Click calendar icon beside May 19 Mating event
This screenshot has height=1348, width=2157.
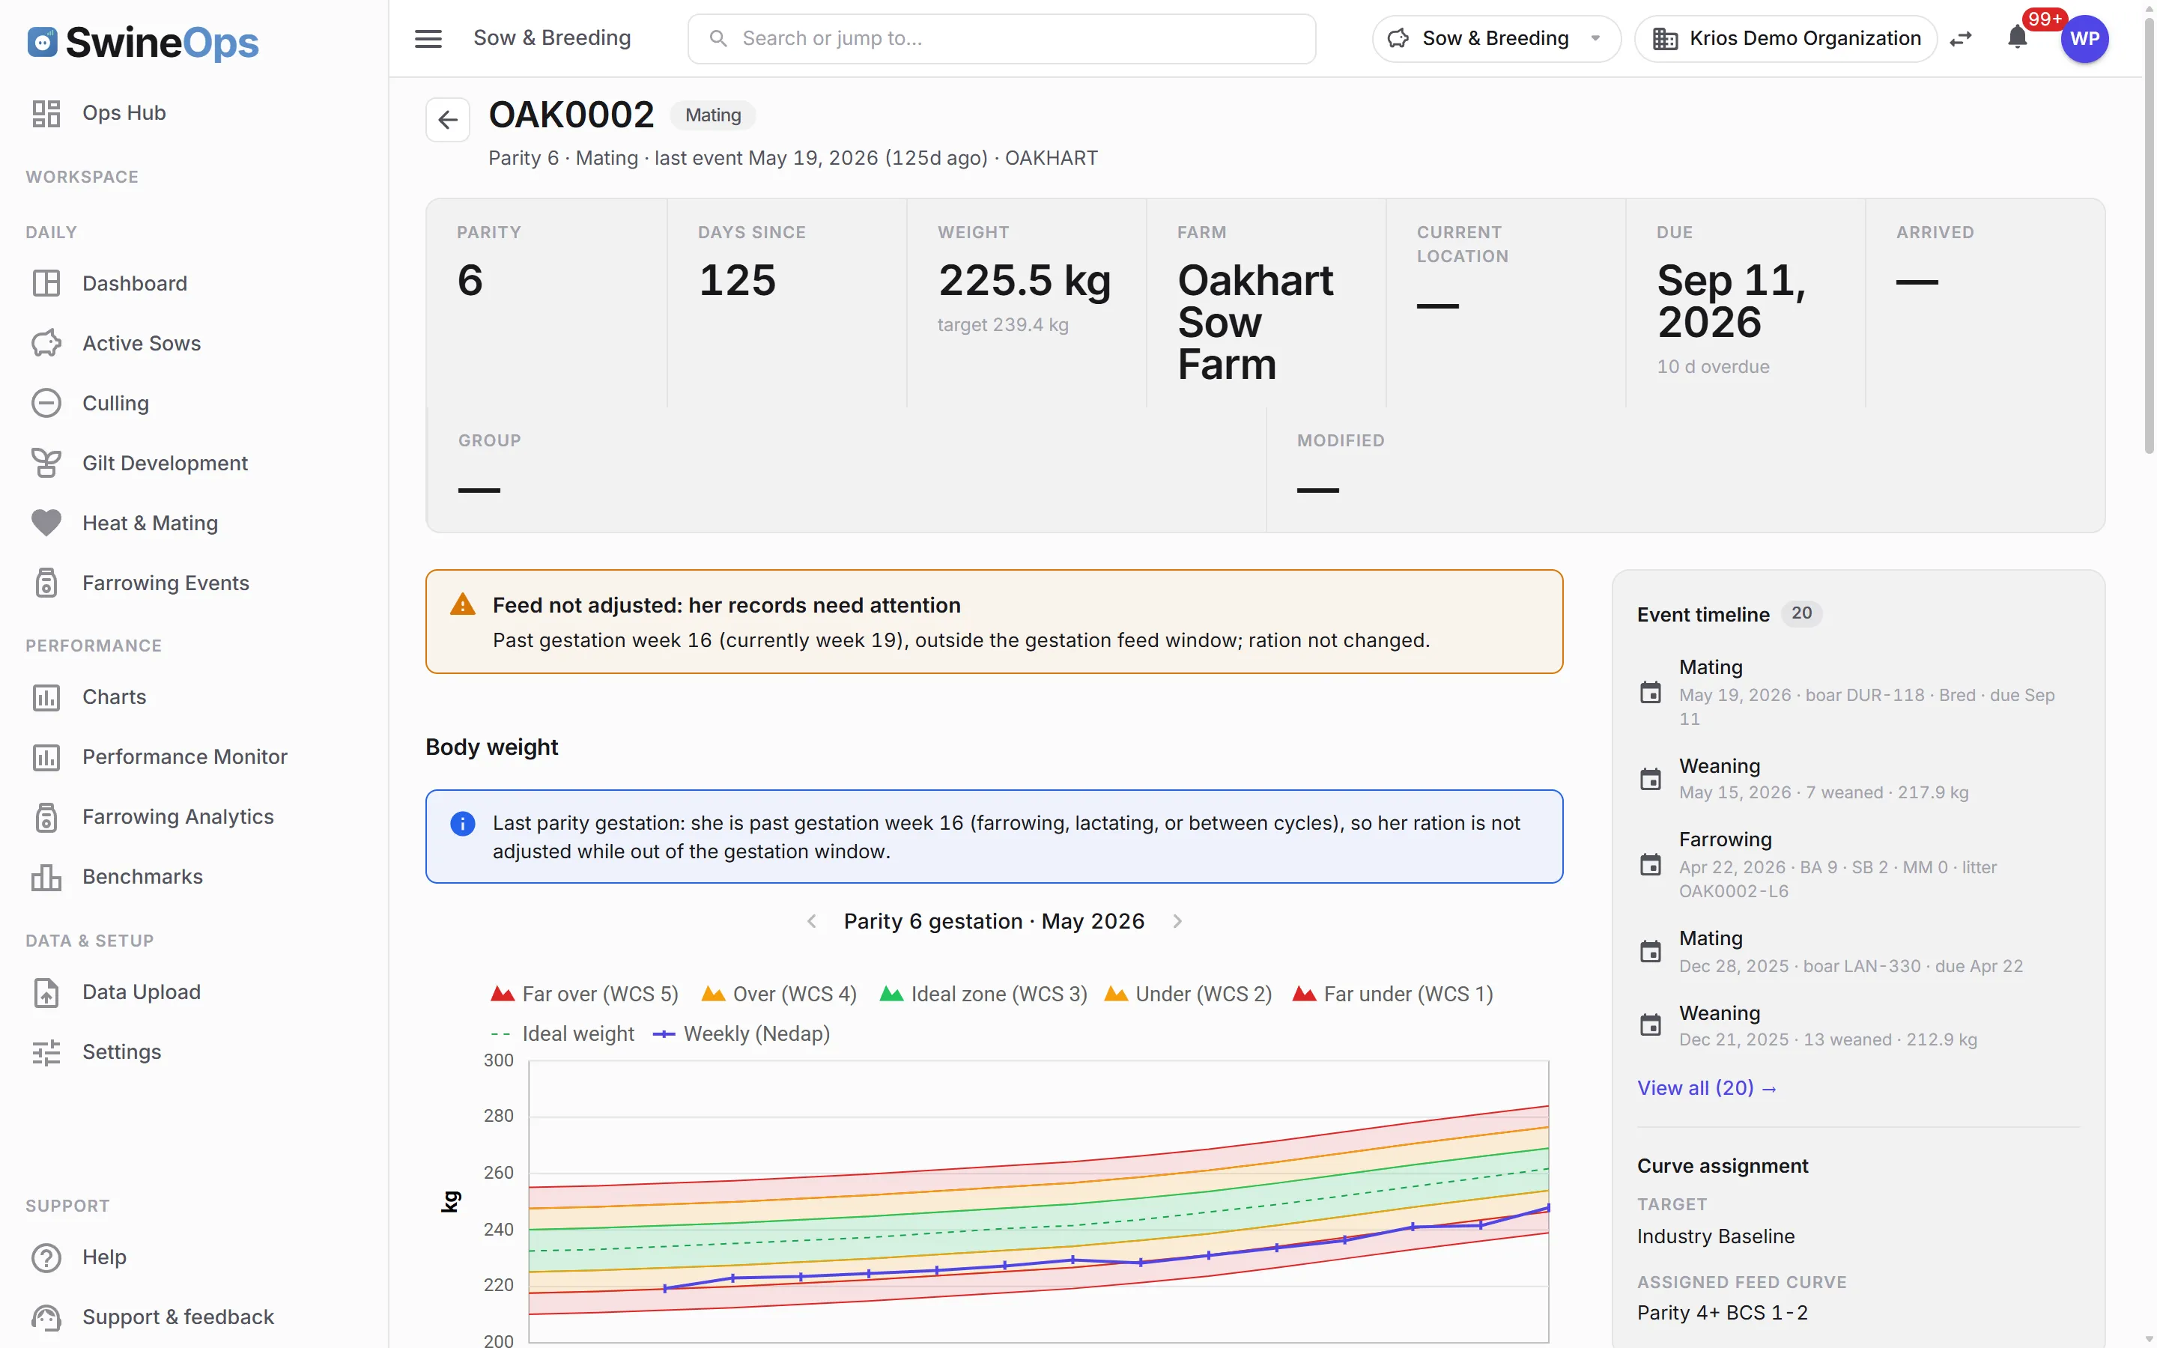1651,692
